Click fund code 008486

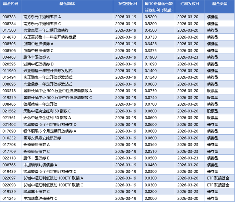click(x=9, y=104)
